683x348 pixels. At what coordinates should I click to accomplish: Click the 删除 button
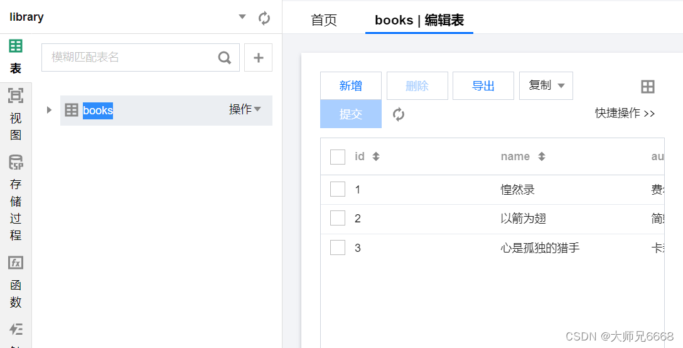417,86
